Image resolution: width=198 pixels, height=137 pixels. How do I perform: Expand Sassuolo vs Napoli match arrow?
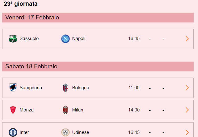187,39
